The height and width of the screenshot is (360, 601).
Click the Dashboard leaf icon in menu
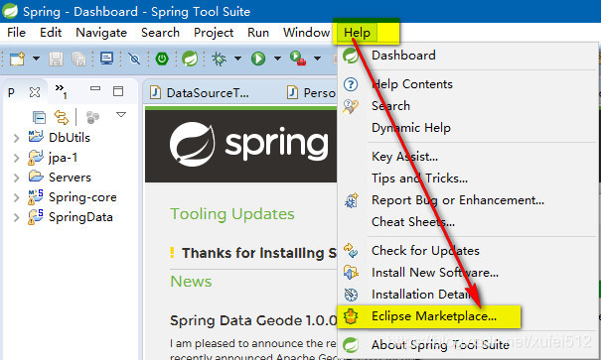coord(351,56)
